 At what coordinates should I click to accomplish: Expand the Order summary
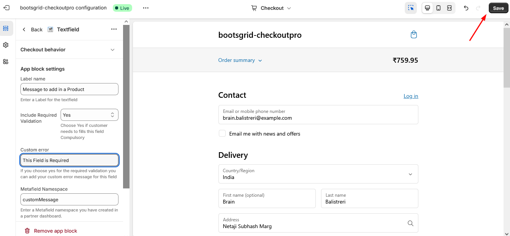point(240,60)
